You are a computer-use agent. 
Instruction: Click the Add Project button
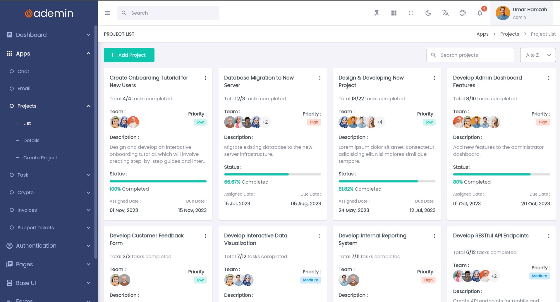[x=129, y=55]
